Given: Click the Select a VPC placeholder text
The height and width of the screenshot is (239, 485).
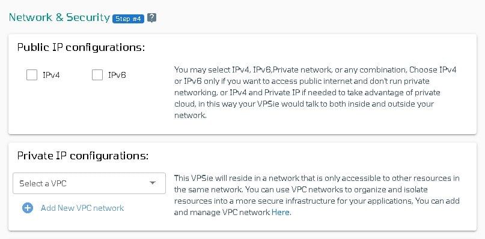Looking at the screenshot, I should (x=43, y=183).
